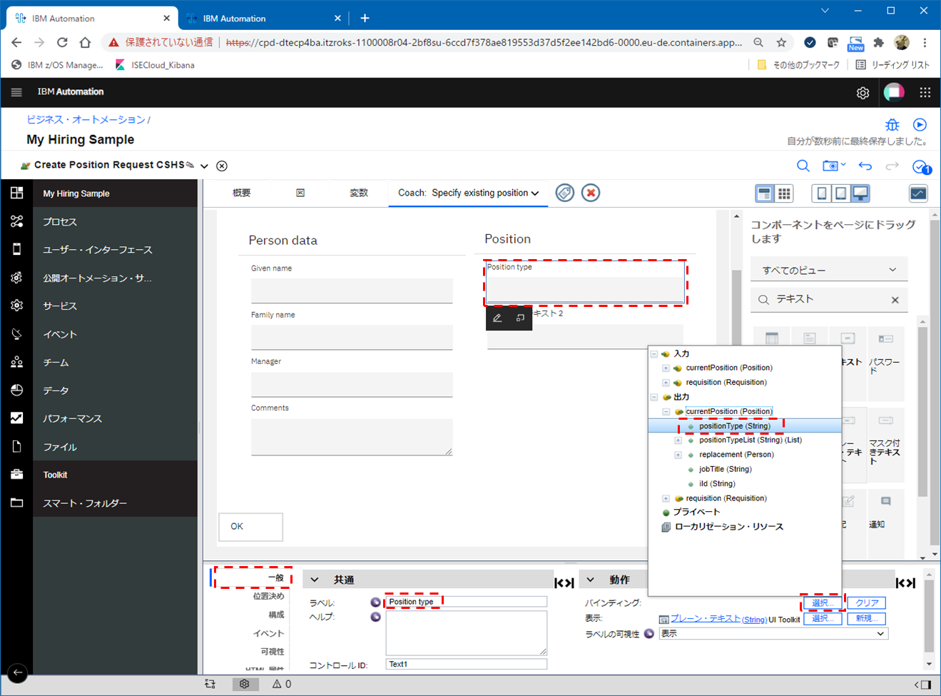Switch to the 概要 tab

242,193
